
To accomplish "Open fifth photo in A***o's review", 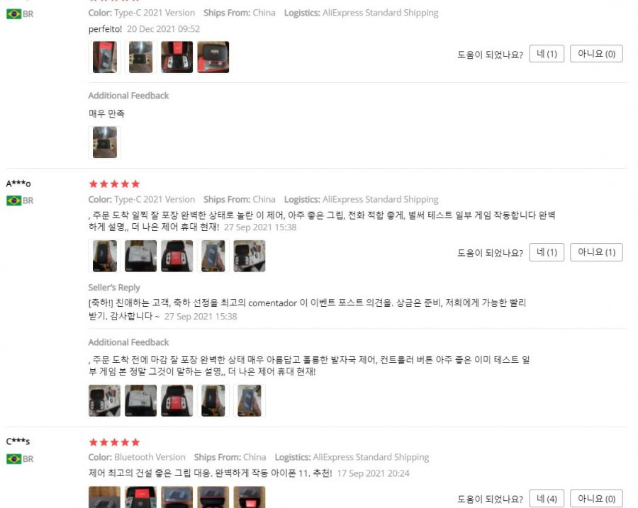I will click(250, 256).
